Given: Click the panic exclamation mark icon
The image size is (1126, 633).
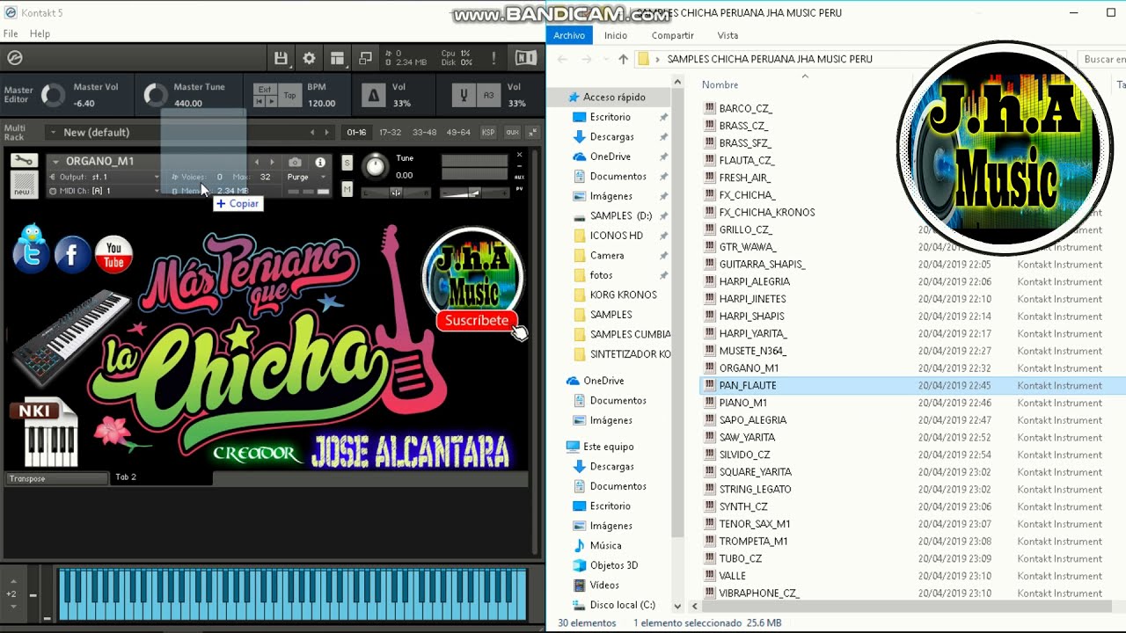Looking at the screenshot, I should coord(494,58).
